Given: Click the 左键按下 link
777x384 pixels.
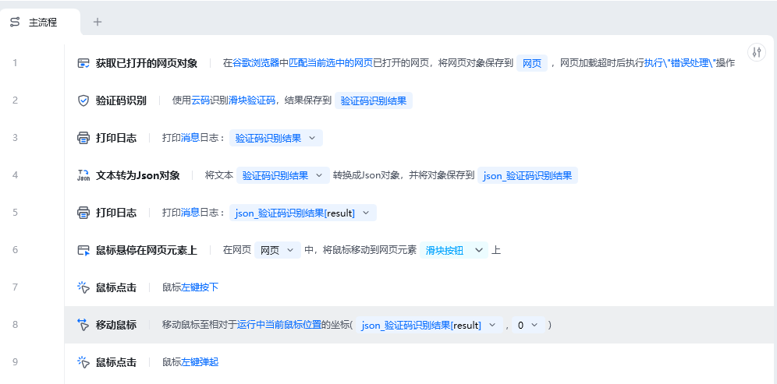Looking at the screenshot, I should click(200, 287).
